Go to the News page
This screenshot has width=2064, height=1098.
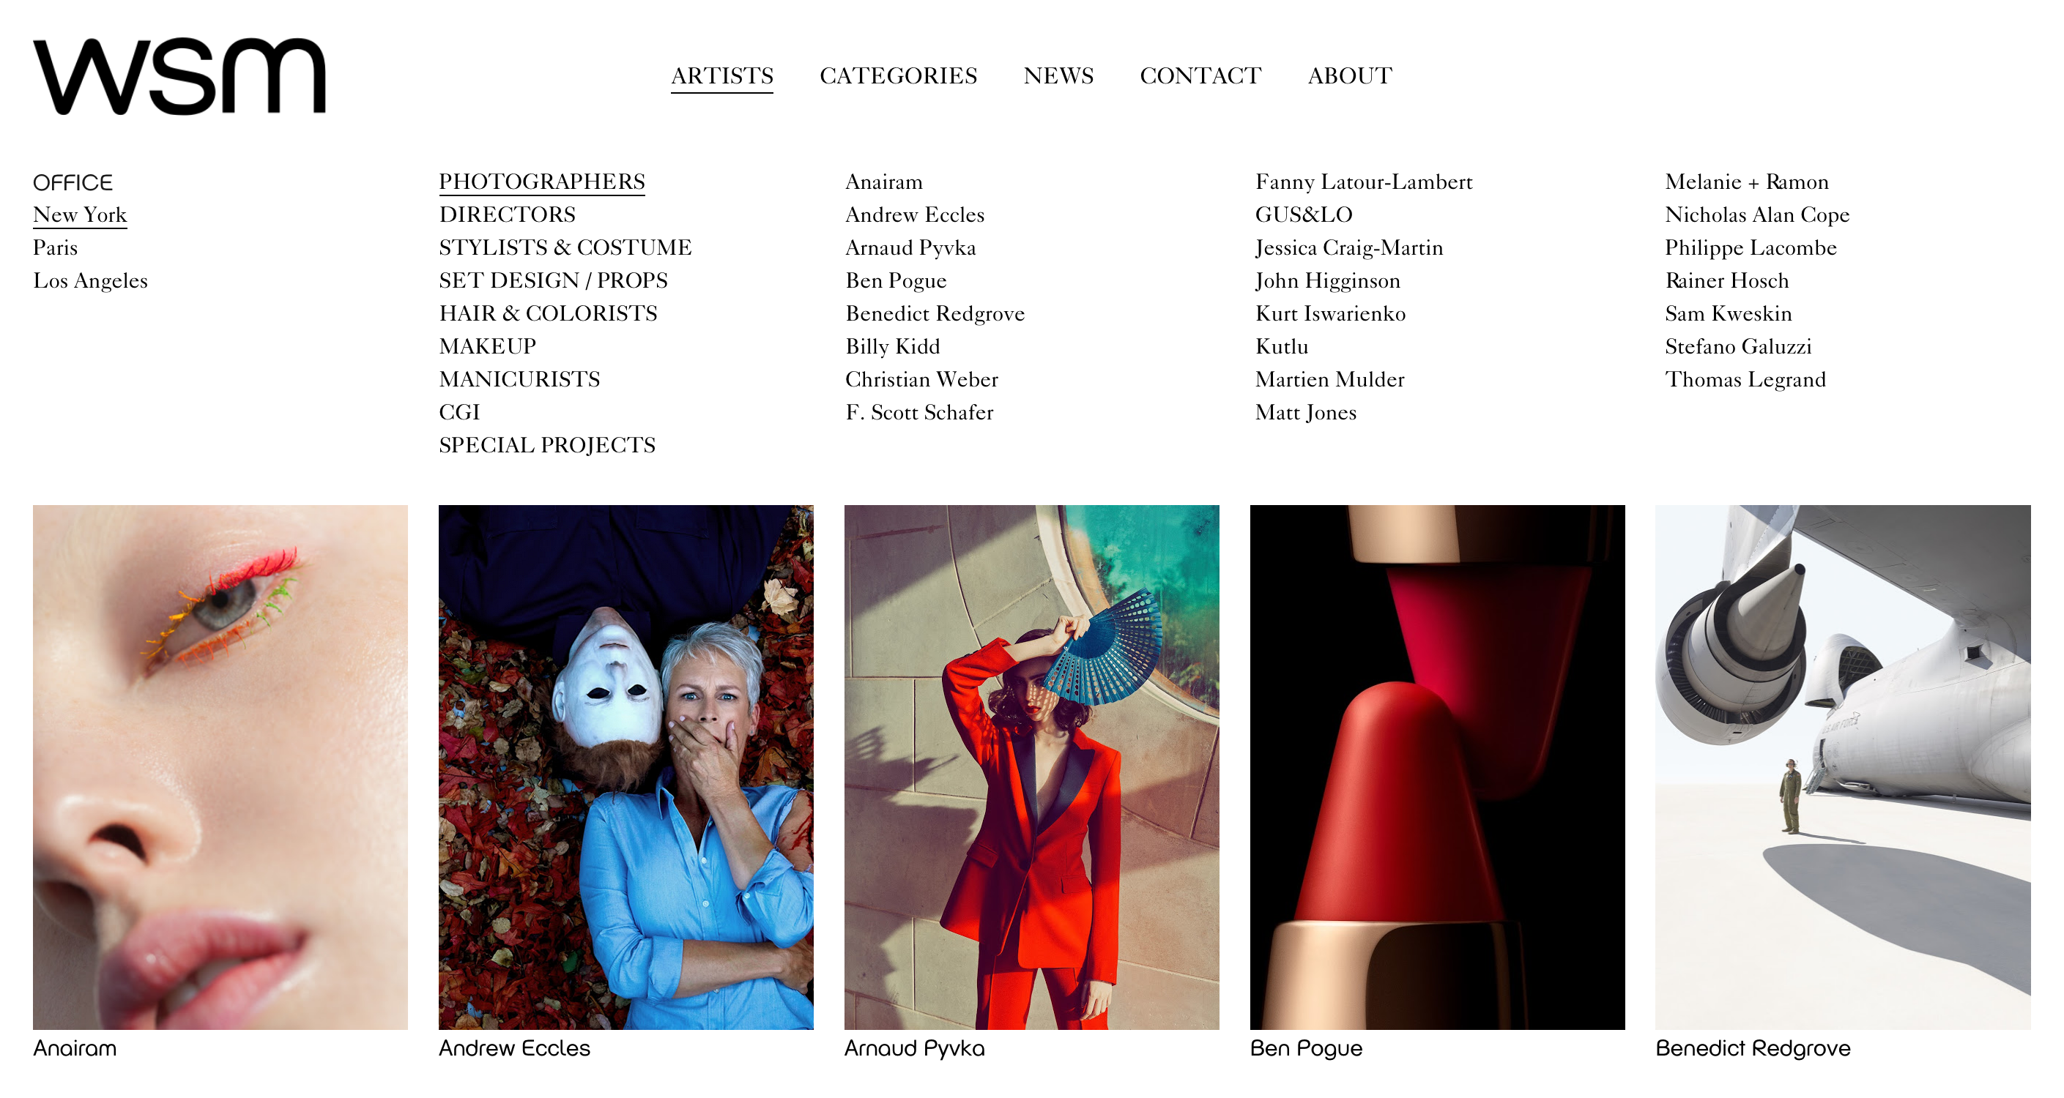coord(1058,75)
